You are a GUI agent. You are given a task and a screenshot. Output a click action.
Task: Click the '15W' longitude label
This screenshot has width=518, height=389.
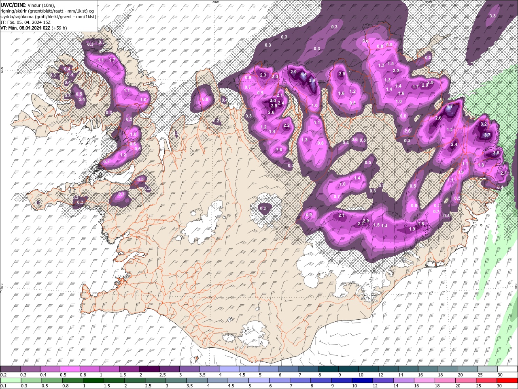coord(429,2)
